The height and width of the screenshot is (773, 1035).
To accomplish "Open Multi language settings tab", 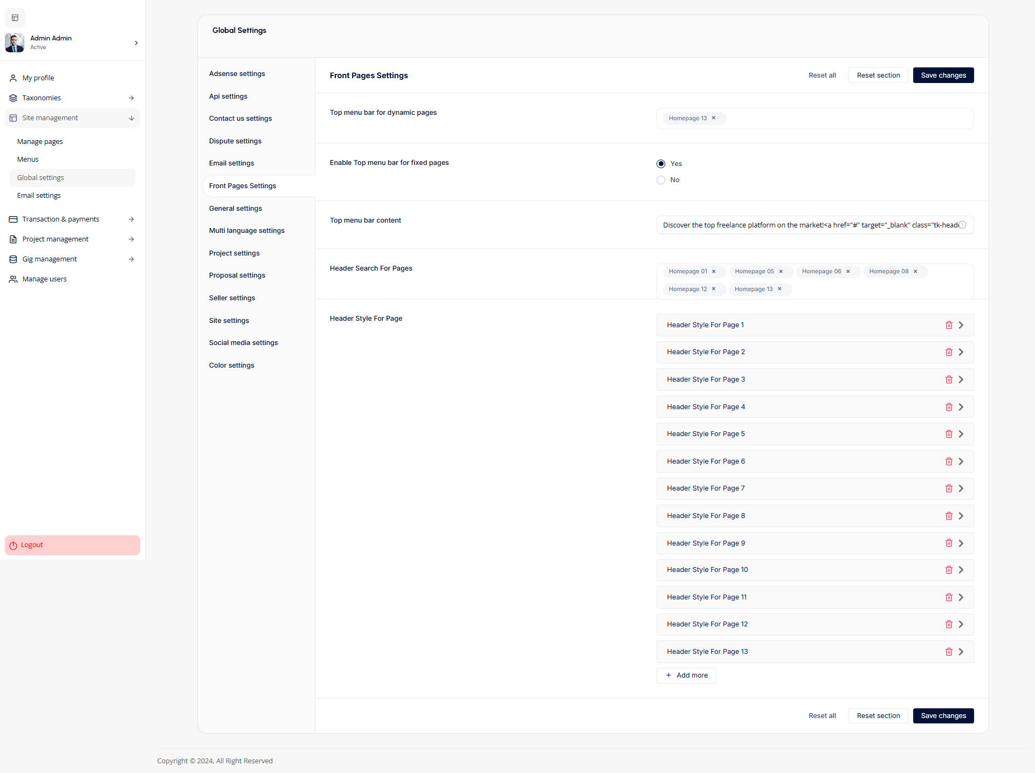I will [247, 231].
